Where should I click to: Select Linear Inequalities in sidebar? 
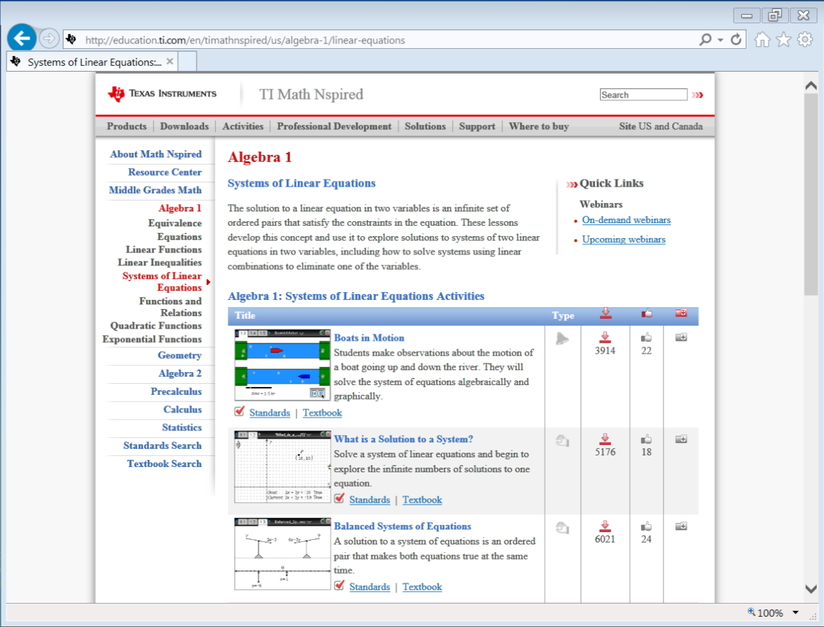click(160, 262)
